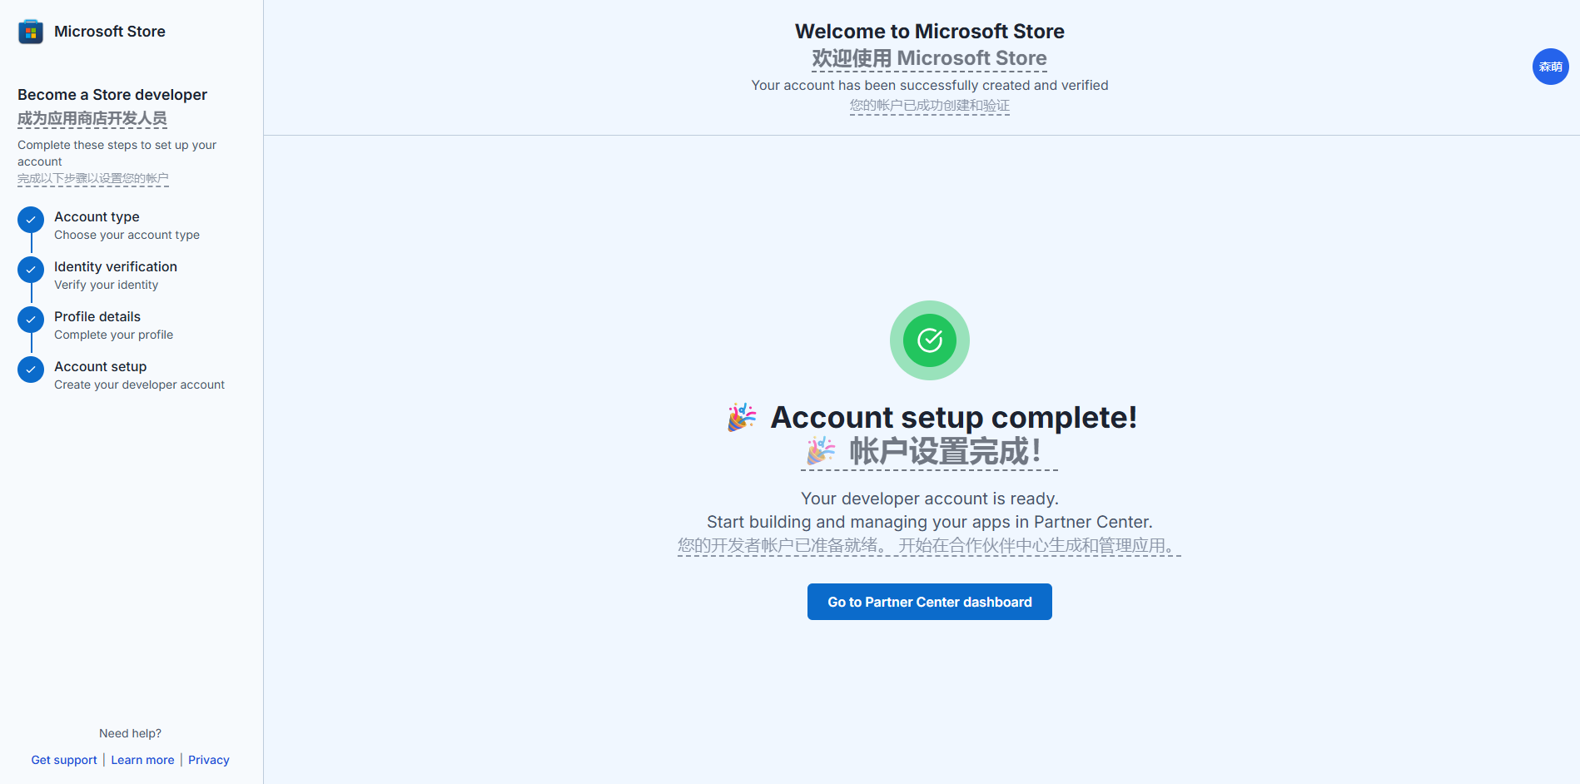This screenshot has height=784, width=1580.
Task: Click the Microsoft Store logo icon
Action: [31, 32]
